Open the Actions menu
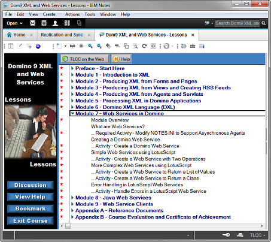Image resolution: width=271 pixels, height=242 pixels. point(72,14)
